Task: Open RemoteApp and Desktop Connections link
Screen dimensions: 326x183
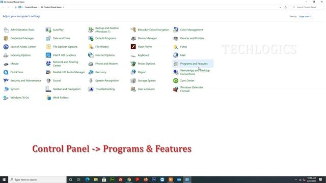Action: [195, 72]
